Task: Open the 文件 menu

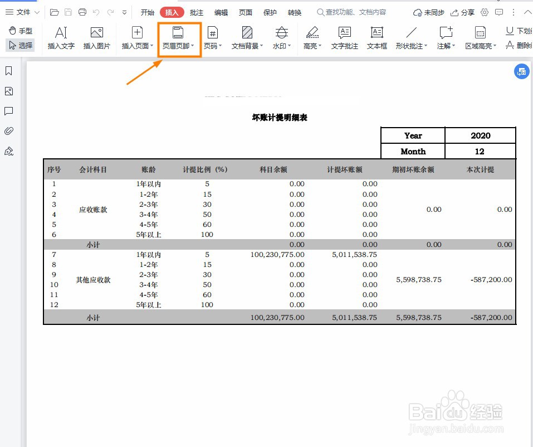Action: (x=22, y=12)
